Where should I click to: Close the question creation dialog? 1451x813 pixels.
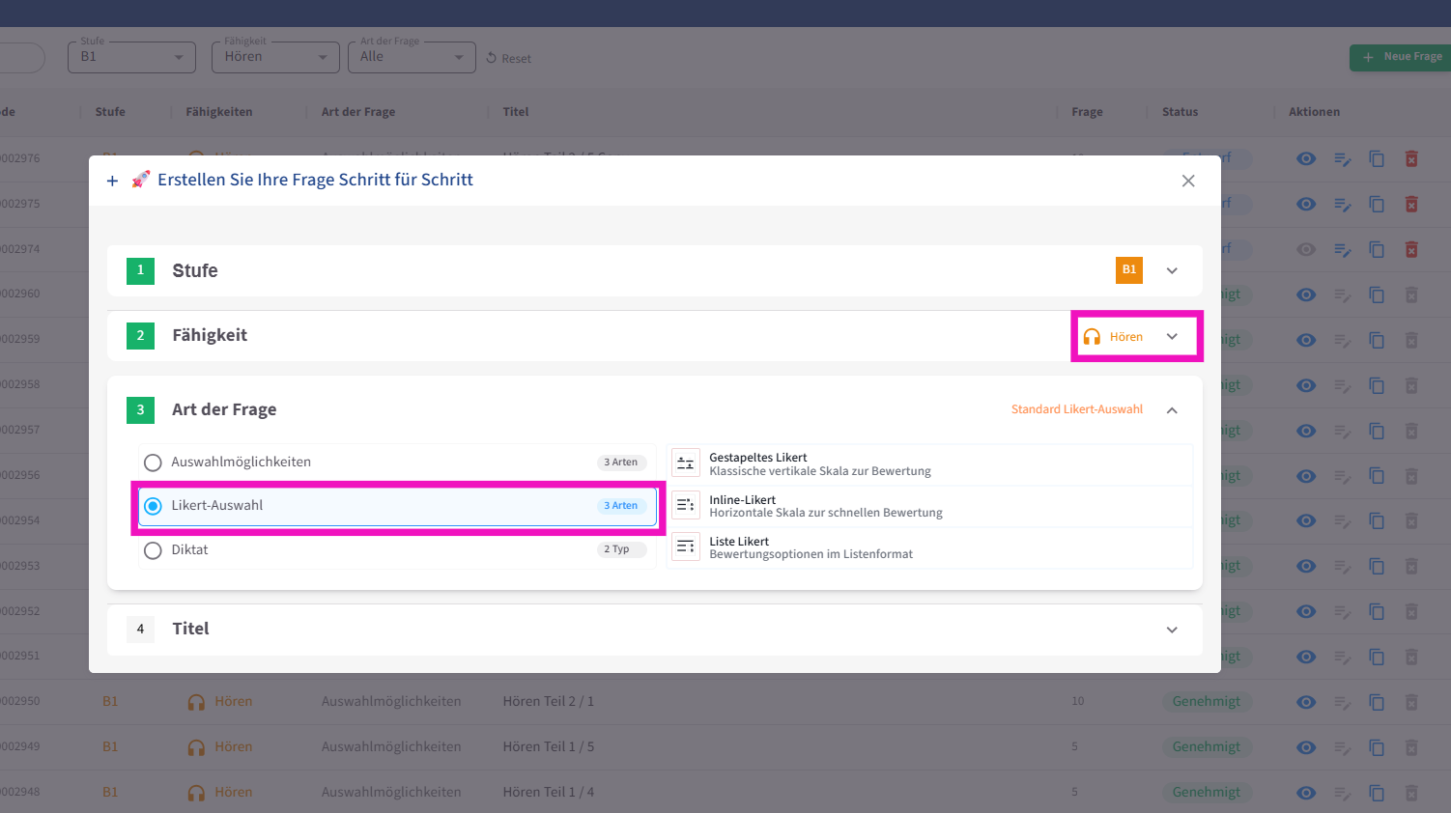click(x=1188, y=181)
